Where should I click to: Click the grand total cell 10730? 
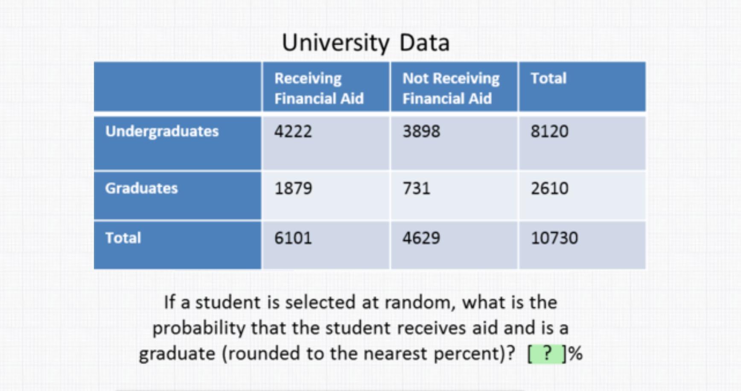click(582, 245)
